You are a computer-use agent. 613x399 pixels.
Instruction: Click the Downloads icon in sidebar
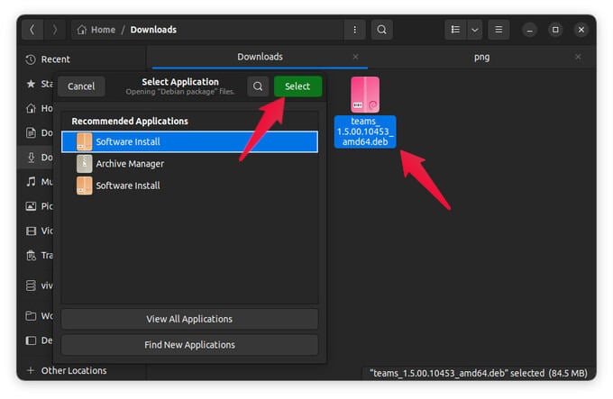pyautogui.click(x=31, y=158)
